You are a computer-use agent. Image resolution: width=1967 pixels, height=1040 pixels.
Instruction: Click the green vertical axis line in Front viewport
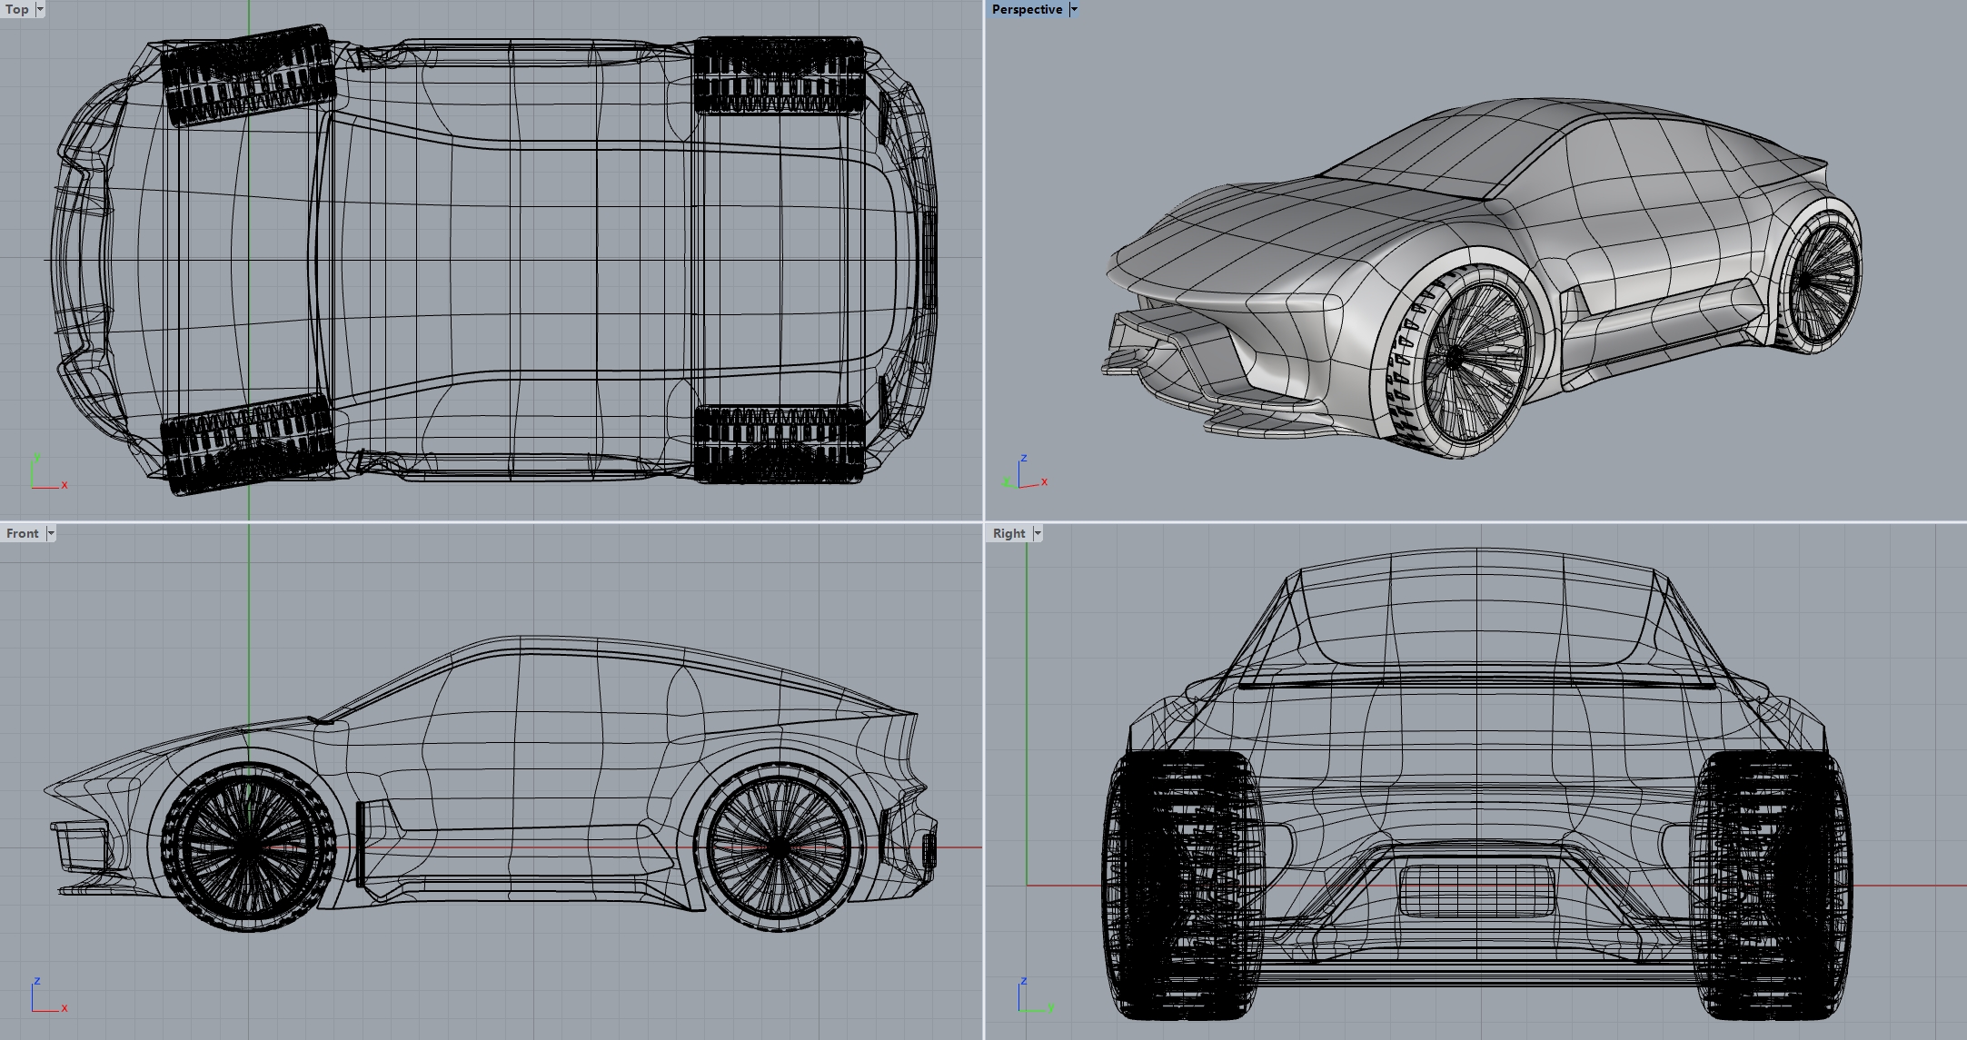click(x=248, y=636)
